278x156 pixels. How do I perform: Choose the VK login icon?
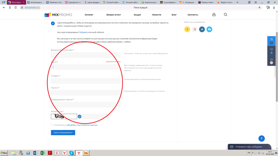[202, 30]
